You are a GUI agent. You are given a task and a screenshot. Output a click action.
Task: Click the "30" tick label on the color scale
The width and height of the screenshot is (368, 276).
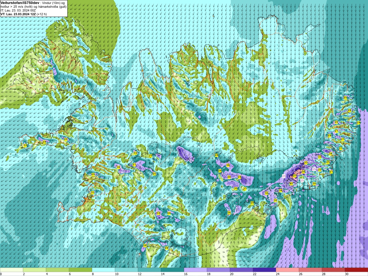click(x=347, y=274)
